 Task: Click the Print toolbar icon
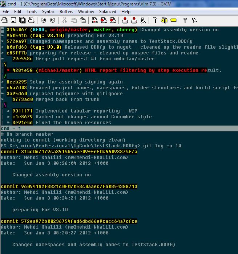coord(31,20)
